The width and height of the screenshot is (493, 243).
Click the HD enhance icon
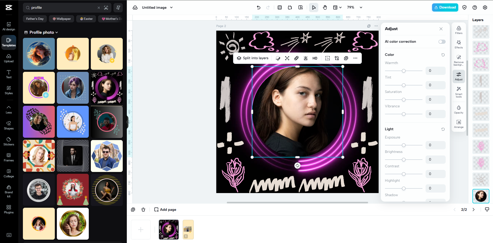pyautogui.click(x=314, y=58)
